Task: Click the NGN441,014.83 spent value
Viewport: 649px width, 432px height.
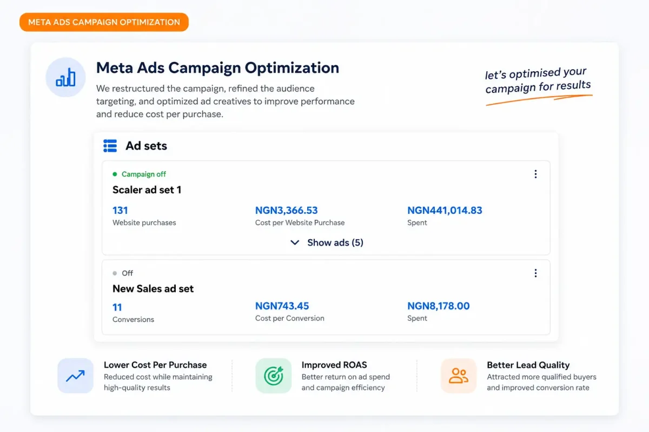Action: point(445,210)
